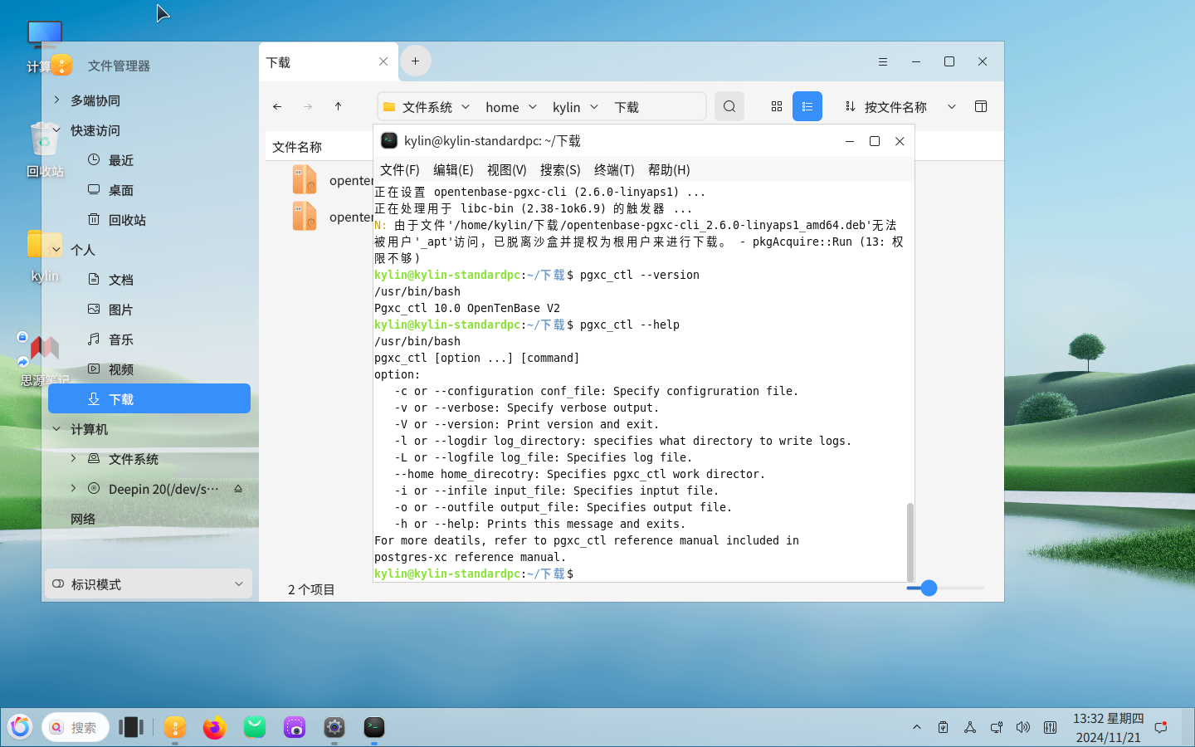Open terminal 视图(V) menu
Viewport: 1195px width, 747px height.
point(507,169)
